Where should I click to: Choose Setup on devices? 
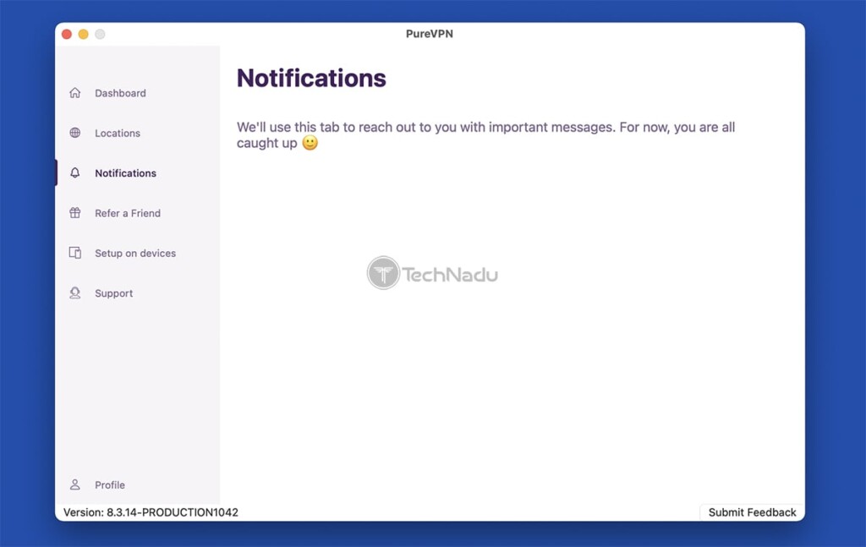pyautogui.click(x=135, y=254)
